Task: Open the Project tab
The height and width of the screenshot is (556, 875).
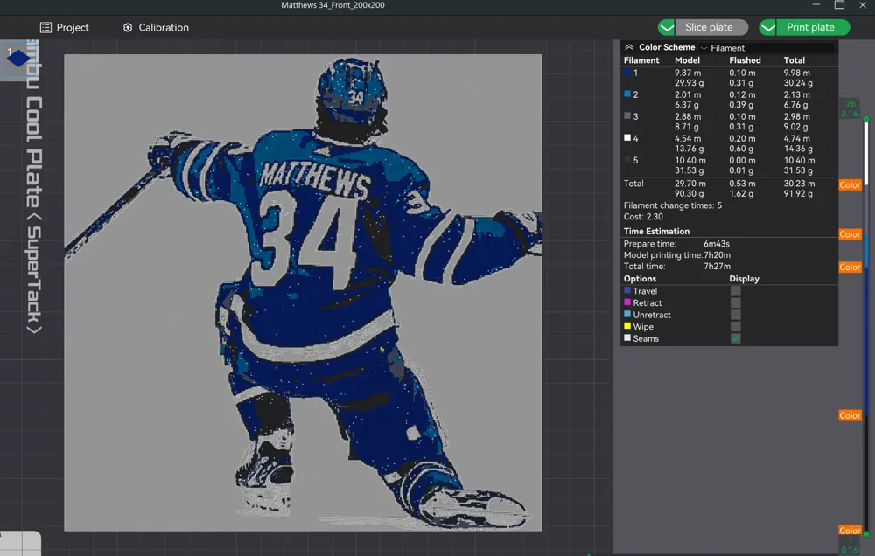Action: [x=64, y=27]
